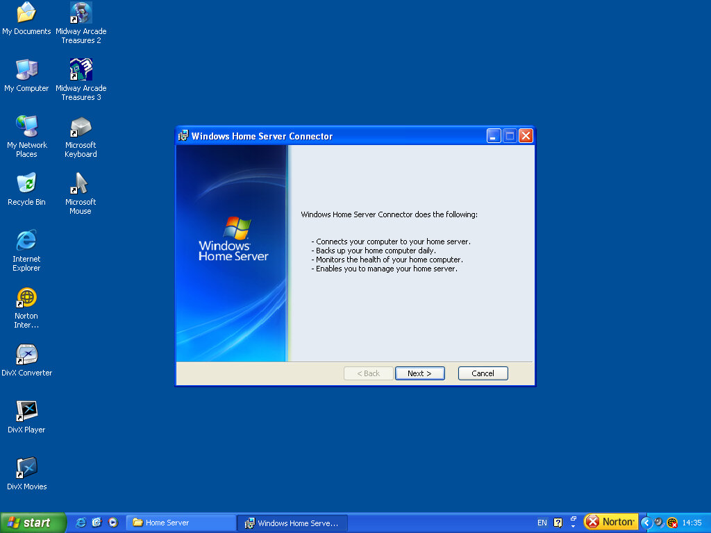Select the DivX Player shortcut

26,412
